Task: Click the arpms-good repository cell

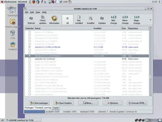Action: 133,47
